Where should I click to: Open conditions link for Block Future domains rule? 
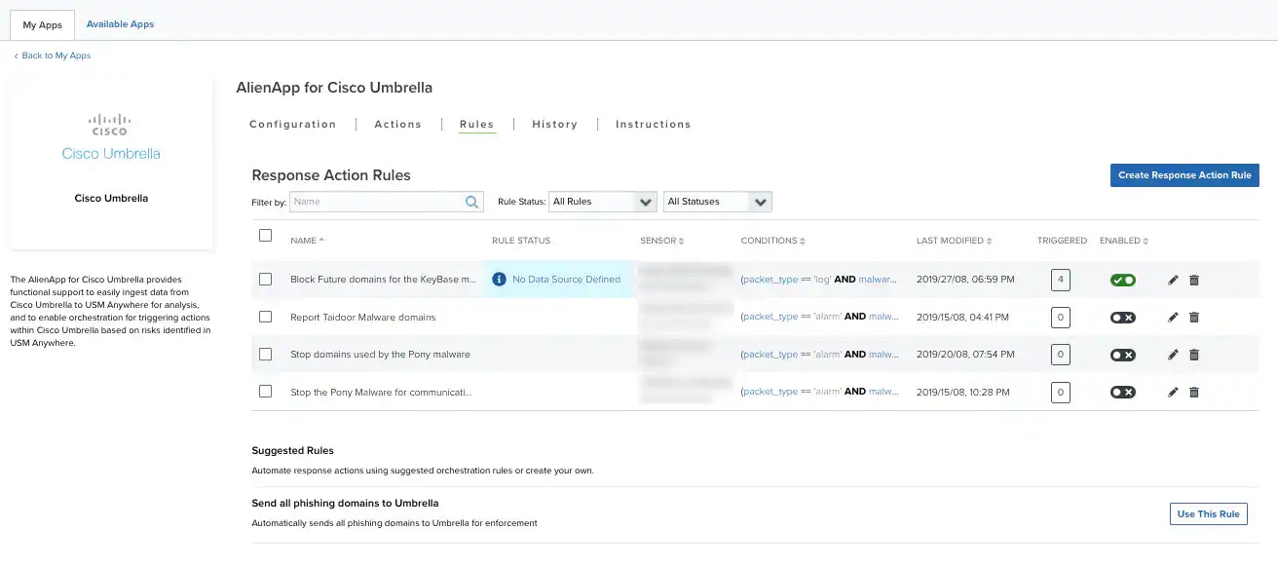click(819, 280)
